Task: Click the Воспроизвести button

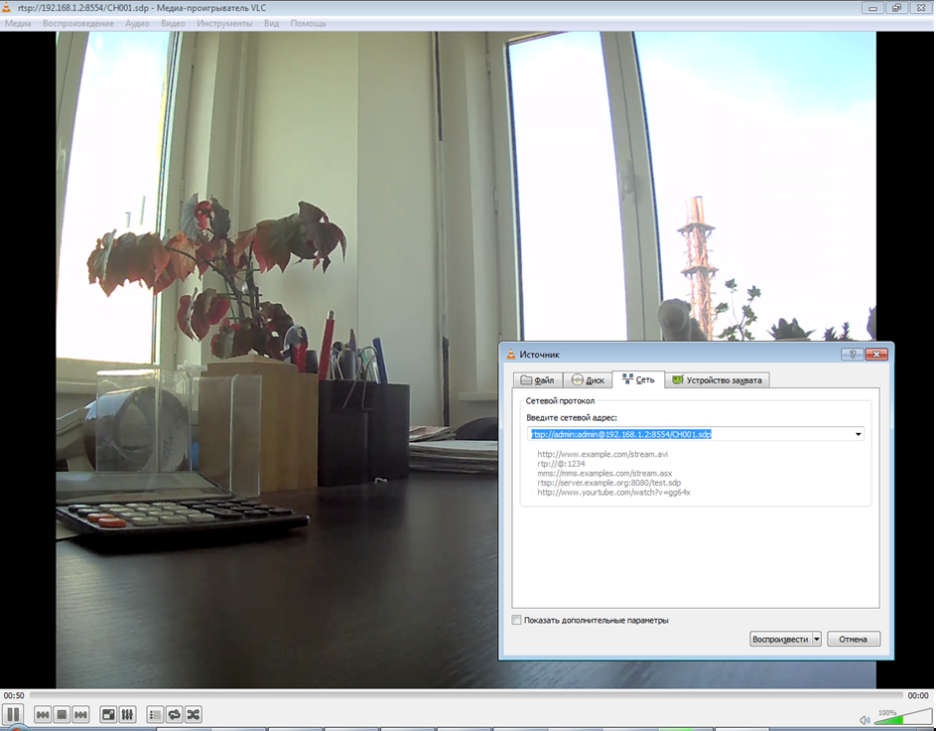Action: tap(780, 639)
